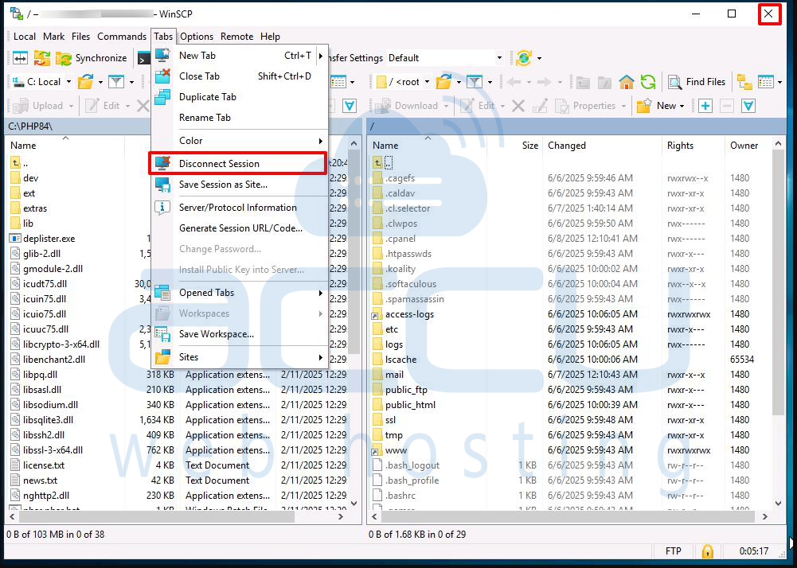Click the Keep Remote Directory Up to Date icon
The width and height of the screenshot is (797, 568).
coord(41,58)
